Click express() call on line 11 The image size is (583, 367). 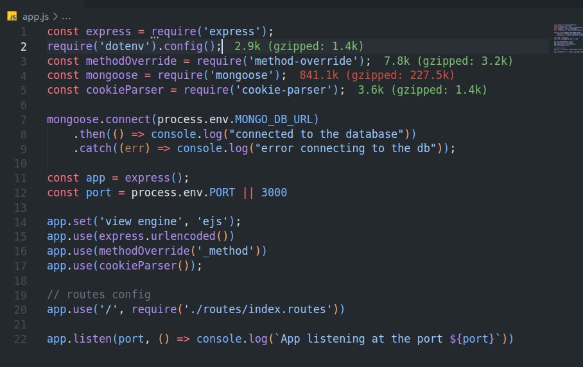click(x=153, y=178)
